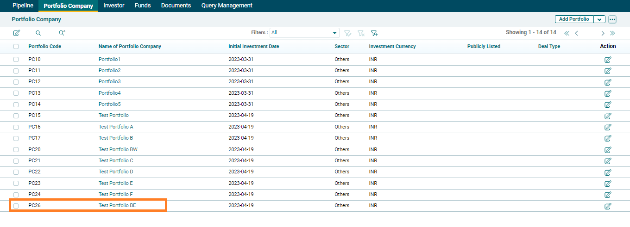Open the three-dot more options button
This screenshot has width=630, height=227.
point(612,19)
